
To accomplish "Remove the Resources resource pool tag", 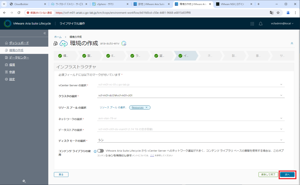I will pos(146,107).
